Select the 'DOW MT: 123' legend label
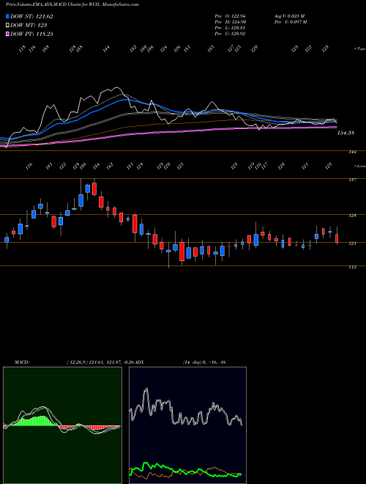Viewport: 366px width, 484px height. pyautogui.click(x=29, y=25)
